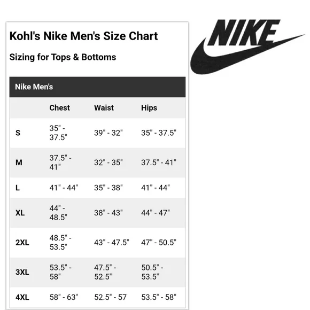Select the 2XL size row label
This screenshot has height=310, width=310.
pyautogui.click(x=22, y=242)
